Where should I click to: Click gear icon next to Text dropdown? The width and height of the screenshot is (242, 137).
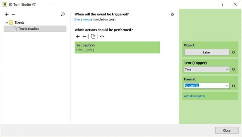point(234,69)
